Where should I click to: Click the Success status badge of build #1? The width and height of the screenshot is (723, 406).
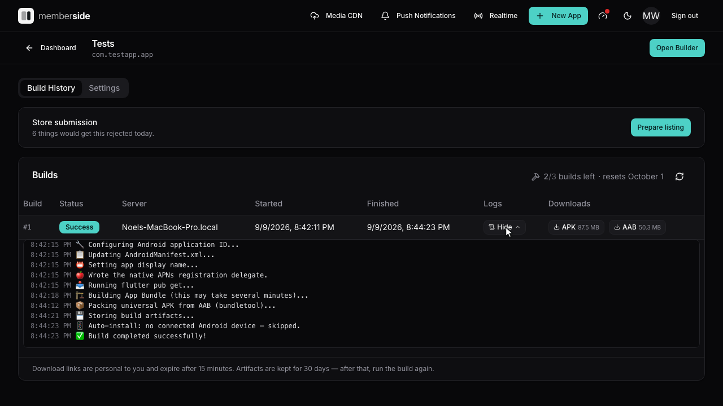pos(79,227)
